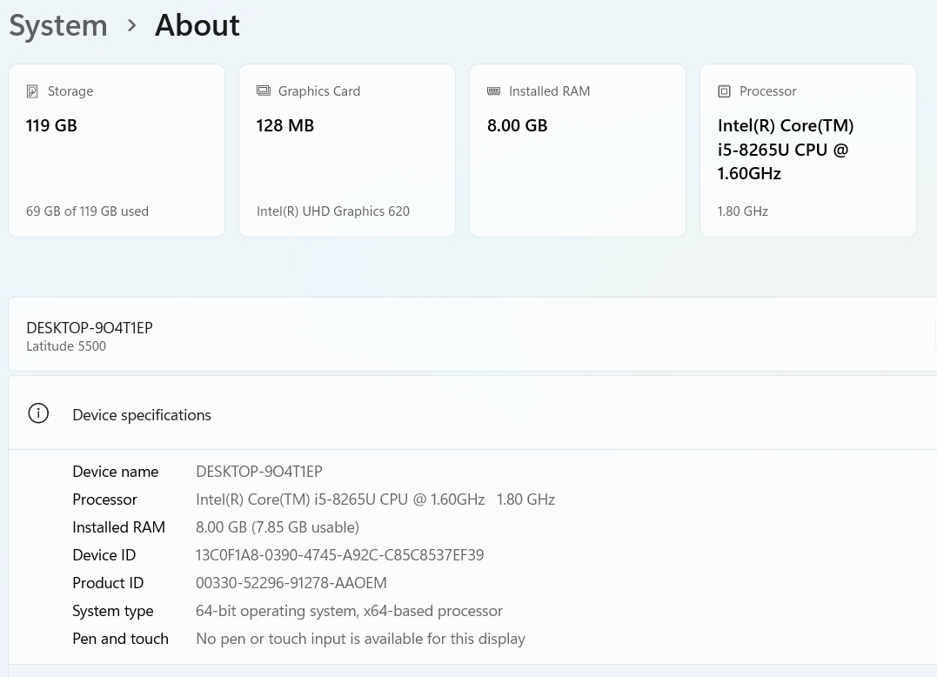Click the Device ID value
Viewport: 937px width, 677px height.
339,555
